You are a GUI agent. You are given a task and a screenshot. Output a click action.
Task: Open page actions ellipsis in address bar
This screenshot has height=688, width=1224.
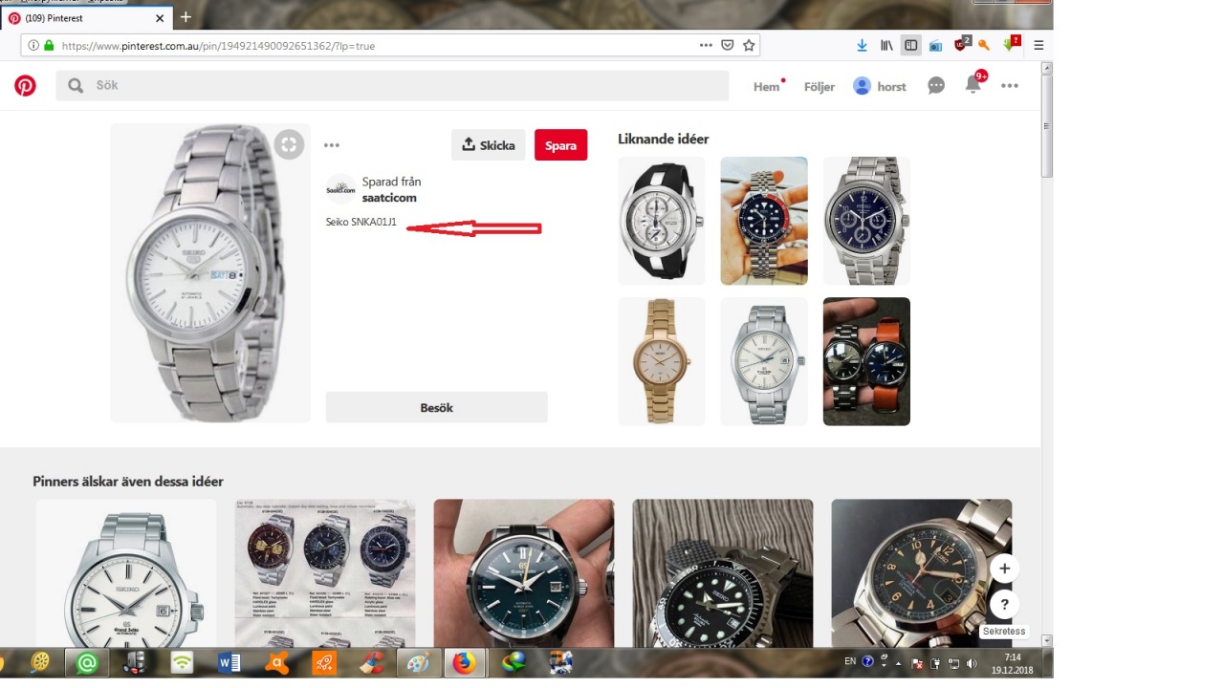706,45
